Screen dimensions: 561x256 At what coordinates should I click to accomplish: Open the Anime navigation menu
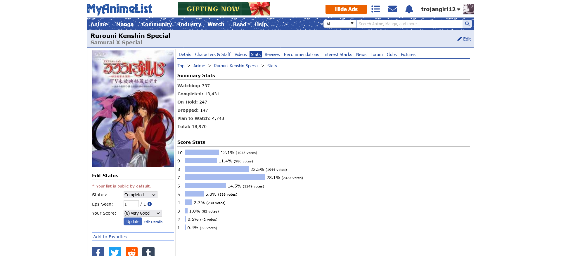pyautogui.click(x=99, y=24)
